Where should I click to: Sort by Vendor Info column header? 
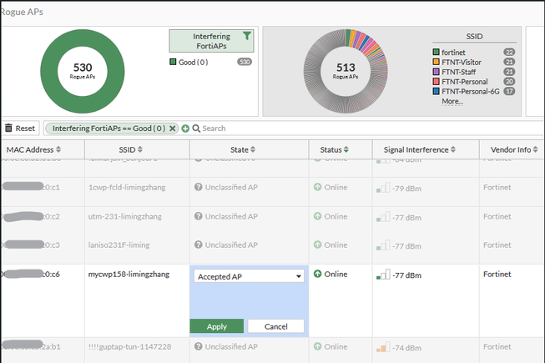[x=514, y=149]
